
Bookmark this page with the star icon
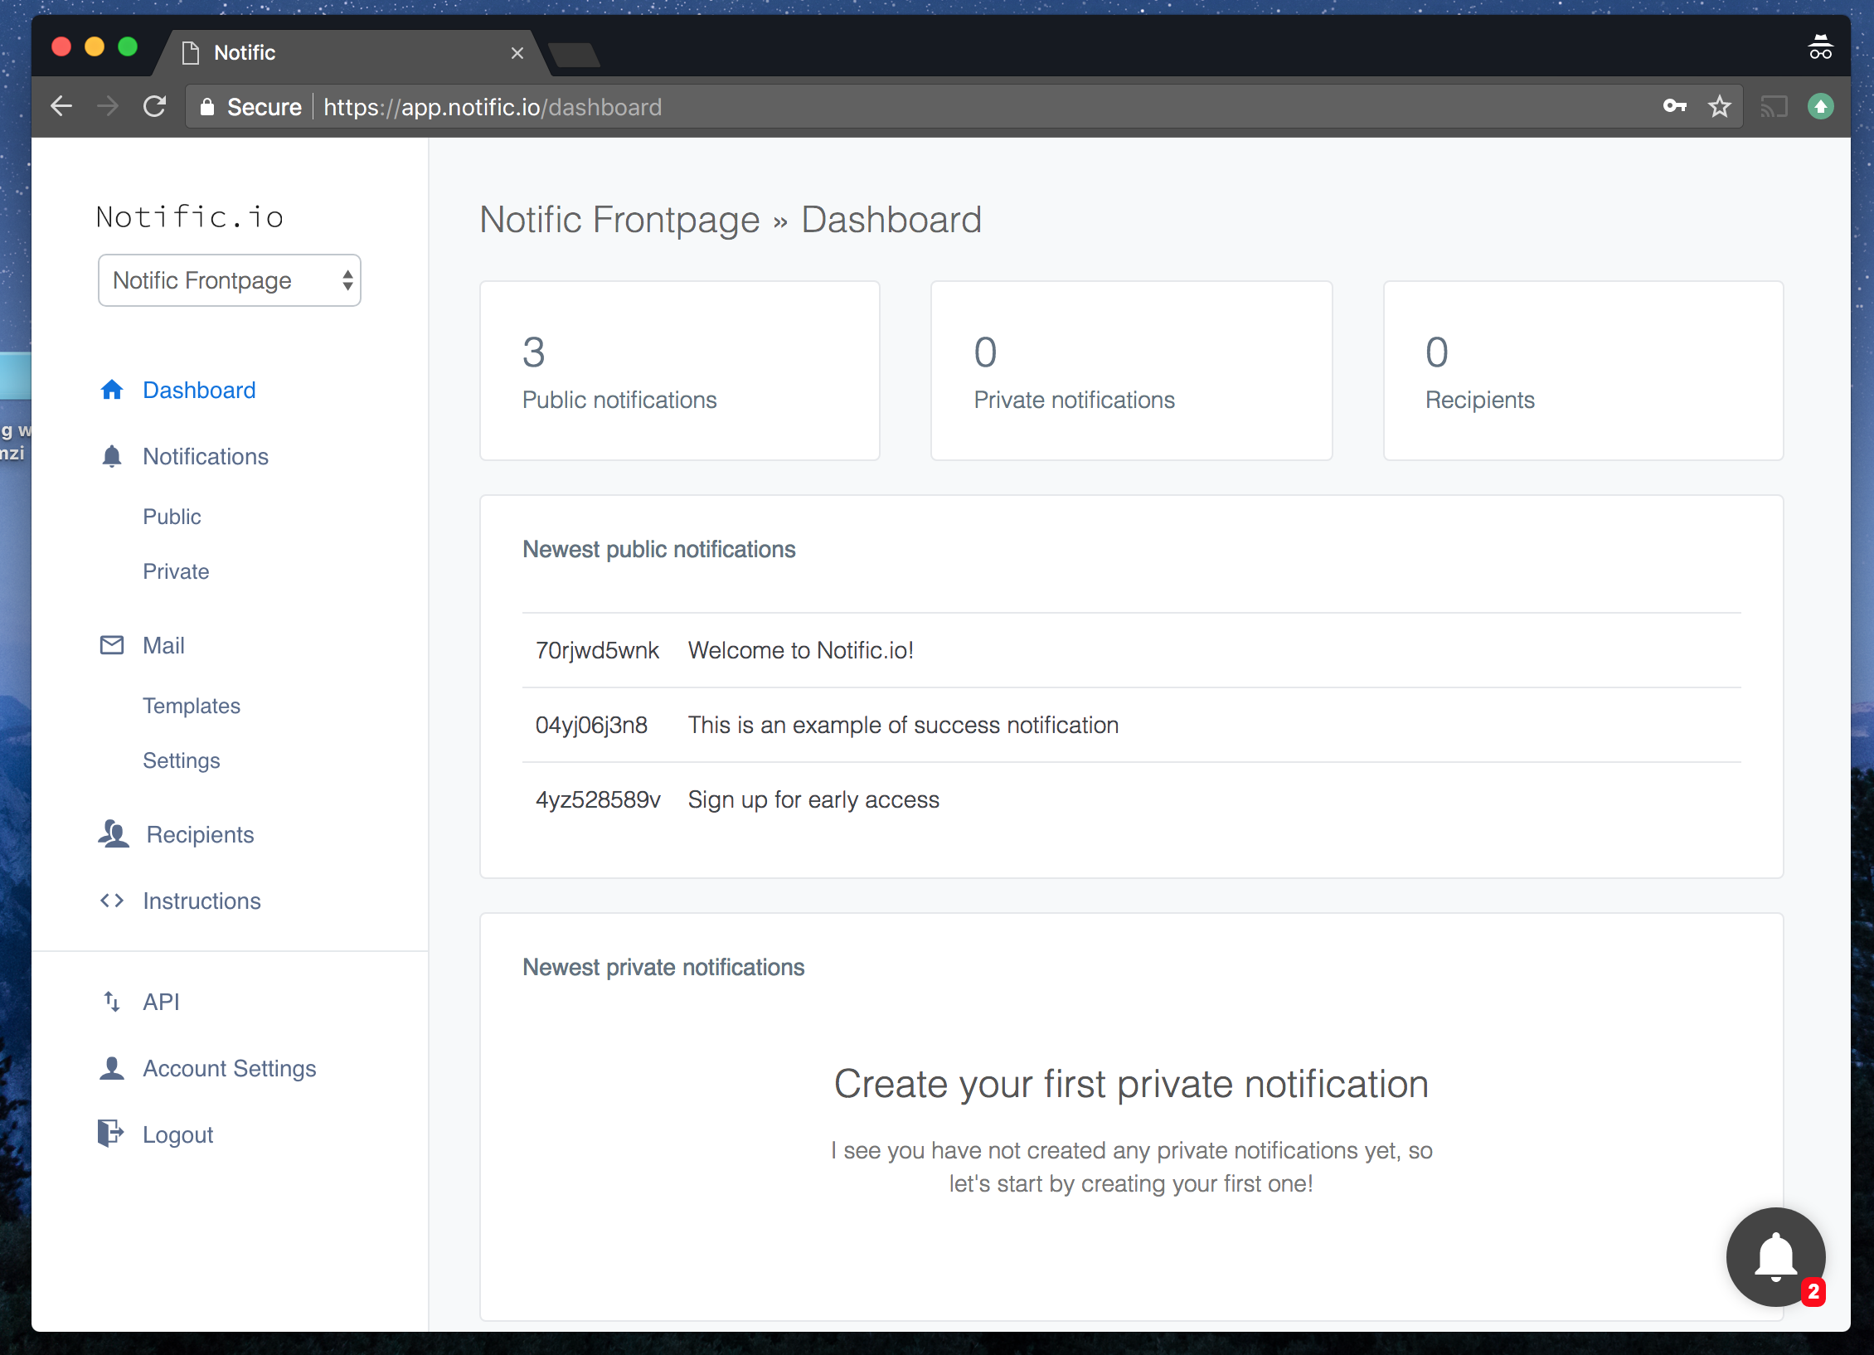click(x=1721, y=106)
